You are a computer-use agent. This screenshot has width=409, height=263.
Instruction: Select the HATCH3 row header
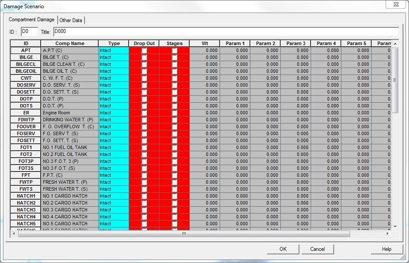[x=26, y=210]
